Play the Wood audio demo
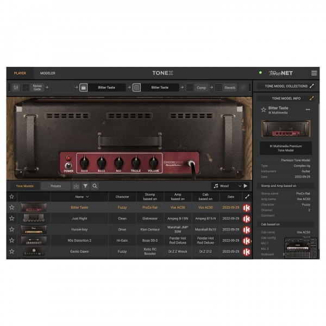Image resolution: width=326 pixels, height=326 pixels. pyautogui.click(x=246, y=186)
